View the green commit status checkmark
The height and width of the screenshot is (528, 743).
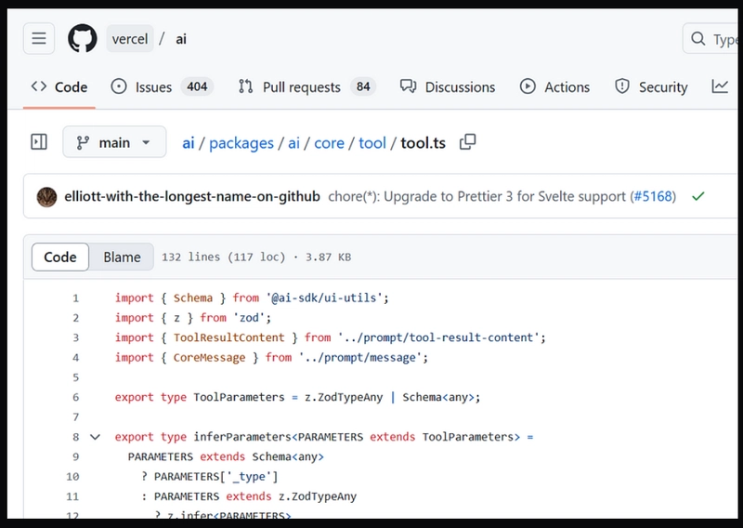point(698,196)
